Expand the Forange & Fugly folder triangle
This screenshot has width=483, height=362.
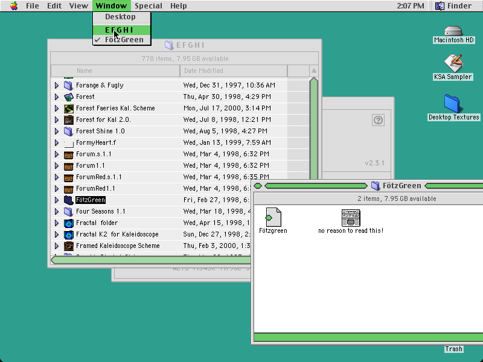point(57,85)
